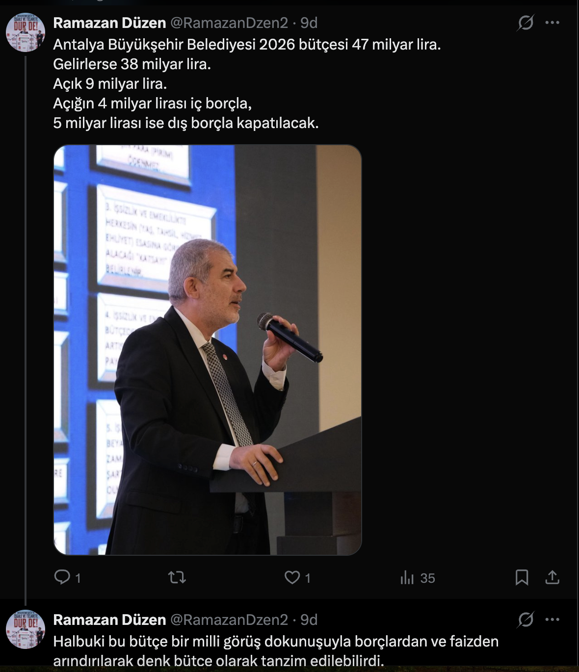The height and width of the screenshot is (672, 579).
Task: Click Grok icon on first tweet
Action: point(526,23)
